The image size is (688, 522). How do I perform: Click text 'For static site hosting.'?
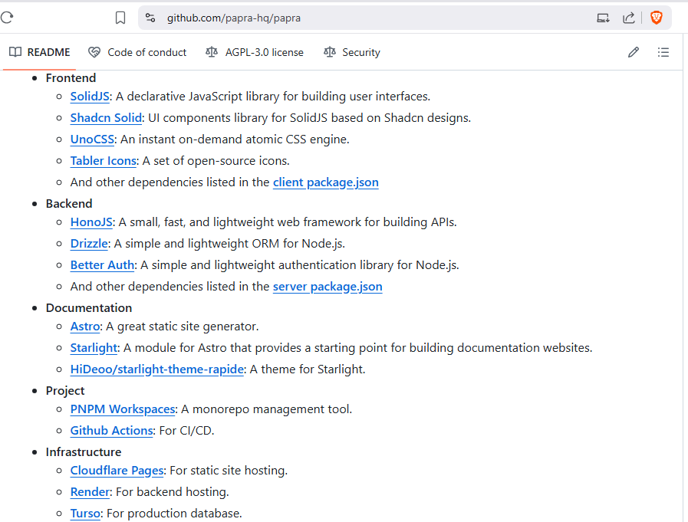229,471
